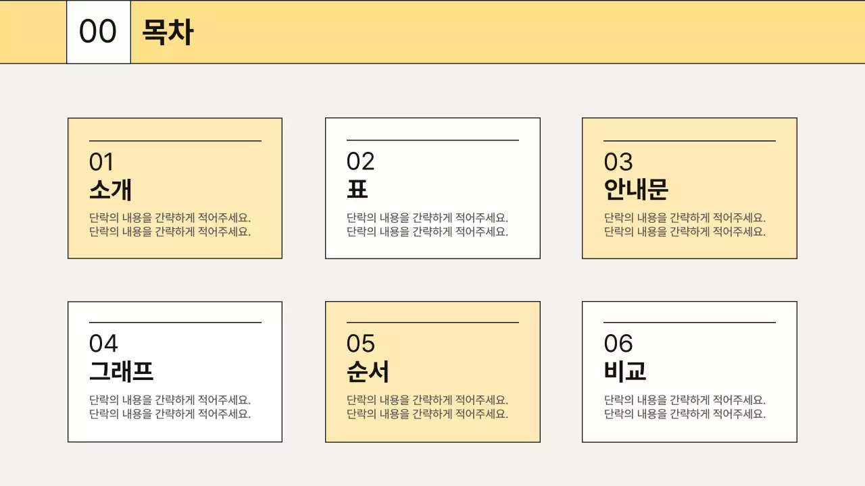Open the 01 소개 section card
The image size is (865, 486).
coord(174,188)
